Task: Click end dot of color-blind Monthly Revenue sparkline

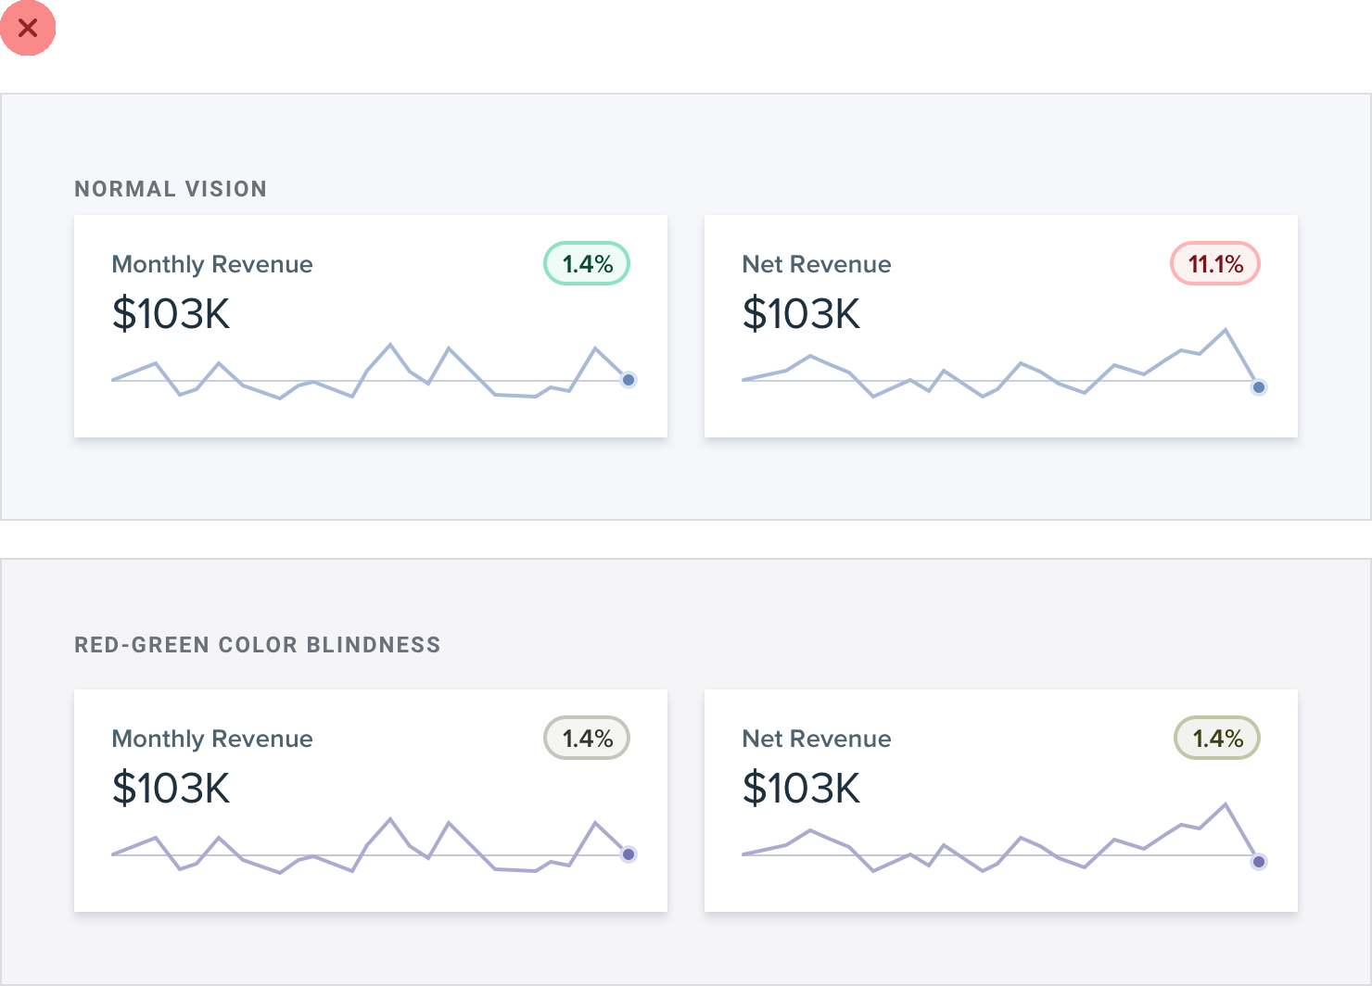Action: coord(629,854)
